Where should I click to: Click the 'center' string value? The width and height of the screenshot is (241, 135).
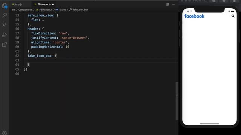tap(60, 42)
